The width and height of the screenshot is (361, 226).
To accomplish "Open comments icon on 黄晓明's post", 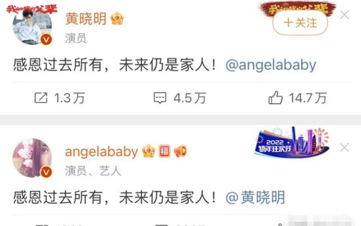I will coord(160,98).
